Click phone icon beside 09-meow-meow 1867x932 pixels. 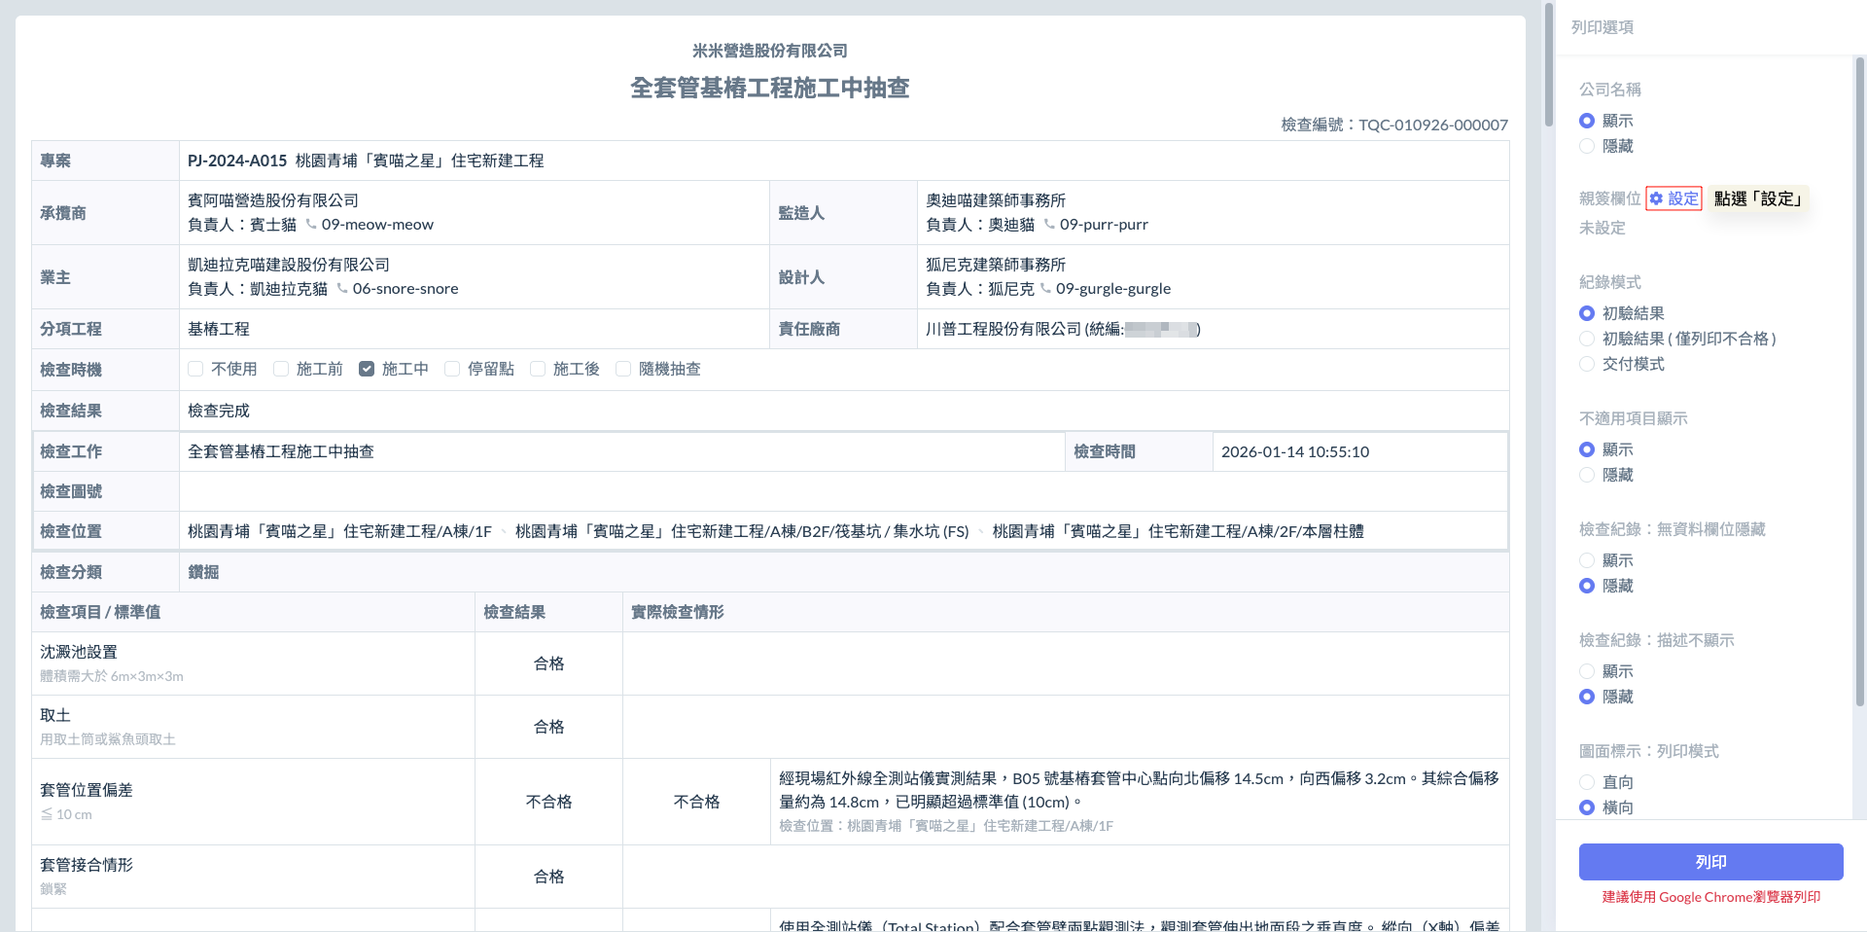pos(311,225)
